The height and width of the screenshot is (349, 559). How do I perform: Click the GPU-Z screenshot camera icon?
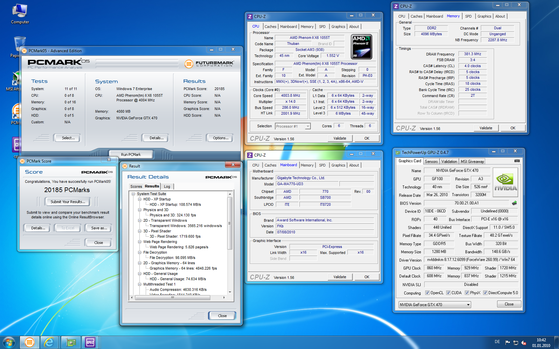(517, 161)
